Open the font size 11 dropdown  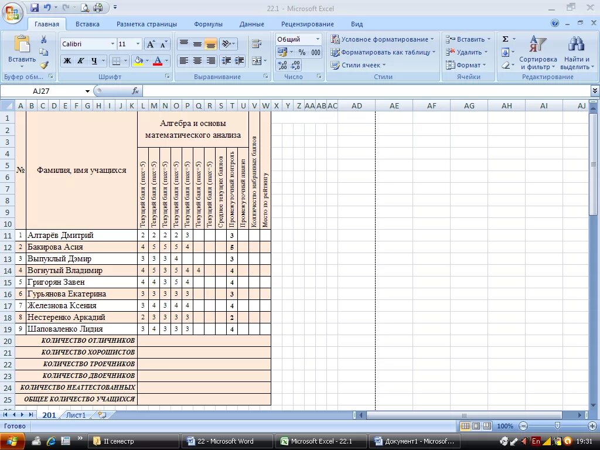pyautogui.click(x=138, y=44)
